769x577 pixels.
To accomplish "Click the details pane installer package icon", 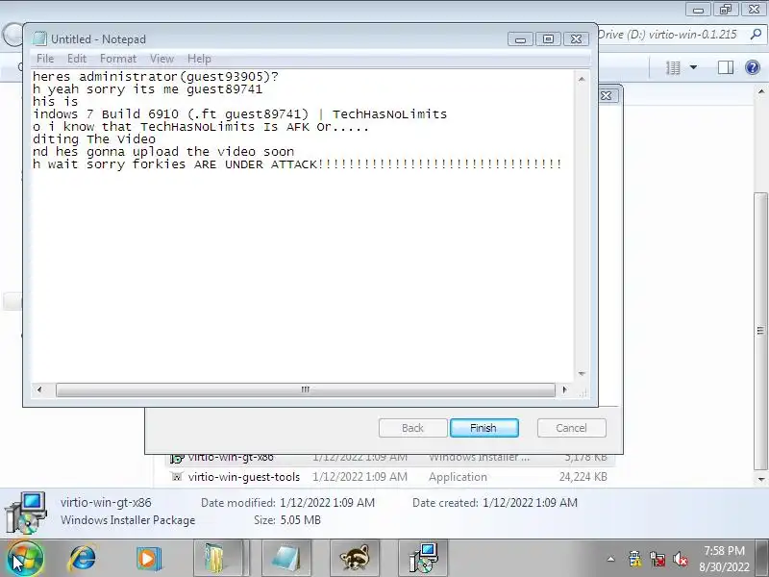I will tap(26, 513).
